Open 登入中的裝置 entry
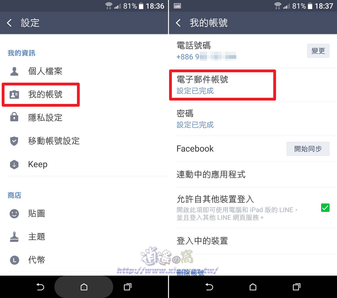Viewport: 337px width, 298px height. coord(253,241)
